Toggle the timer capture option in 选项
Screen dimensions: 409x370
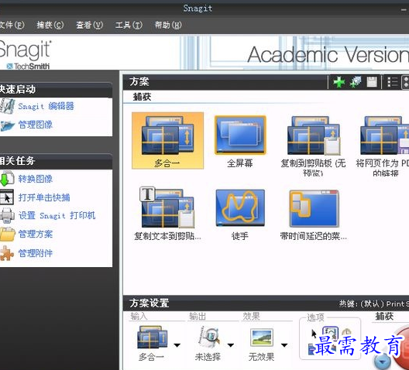[347, 332]
